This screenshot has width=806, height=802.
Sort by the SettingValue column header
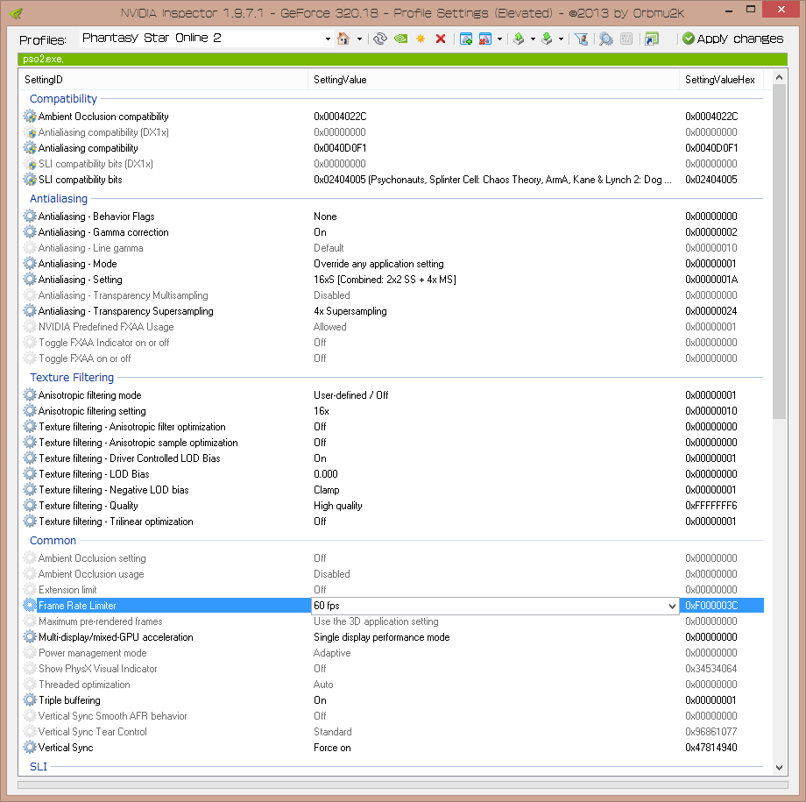493,80
